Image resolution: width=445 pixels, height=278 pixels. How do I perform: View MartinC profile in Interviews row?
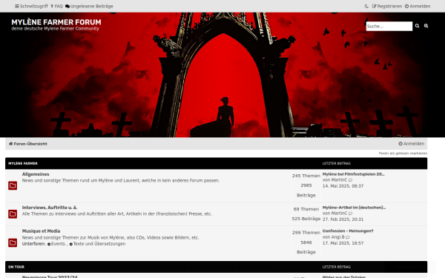point(339,213)
